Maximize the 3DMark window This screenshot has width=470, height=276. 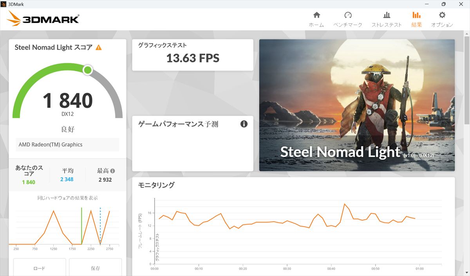[444, 4]
